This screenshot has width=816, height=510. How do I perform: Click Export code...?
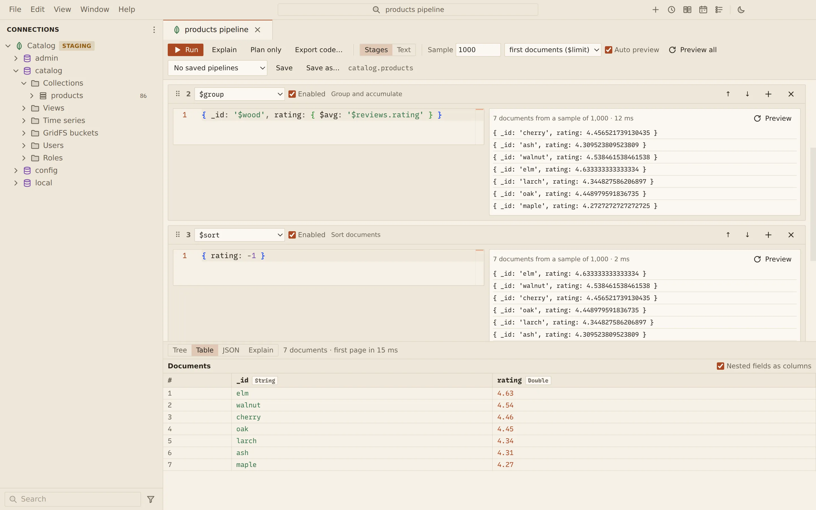(319, 50)
